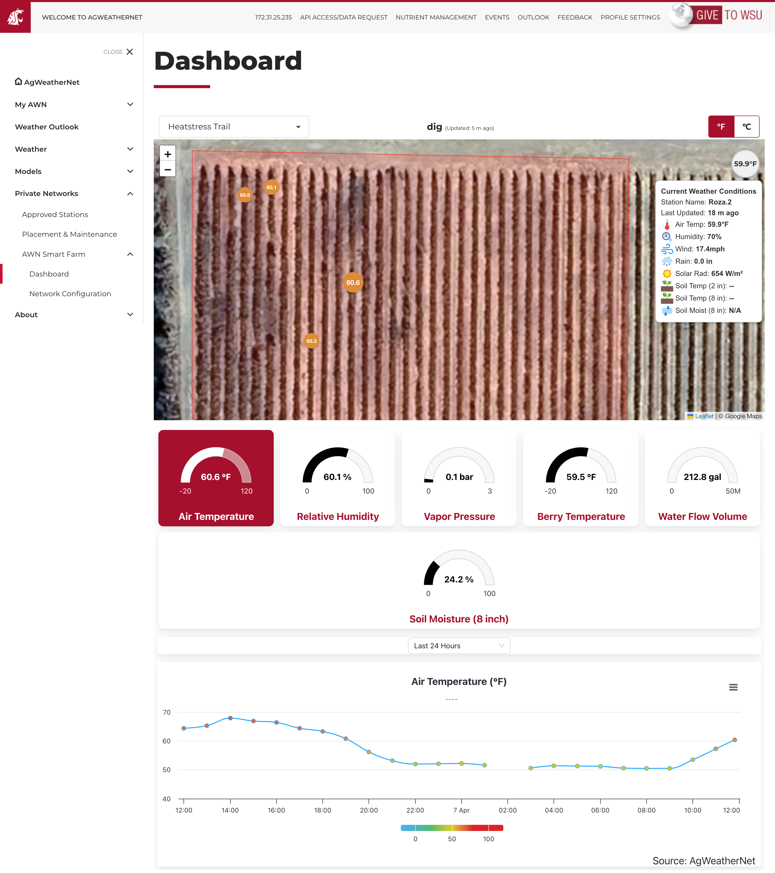Click the Rain cloud icon

667,261
